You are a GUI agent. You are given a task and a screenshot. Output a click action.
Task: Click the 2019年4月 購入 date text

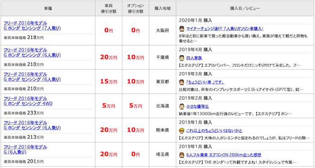(195, 50)
